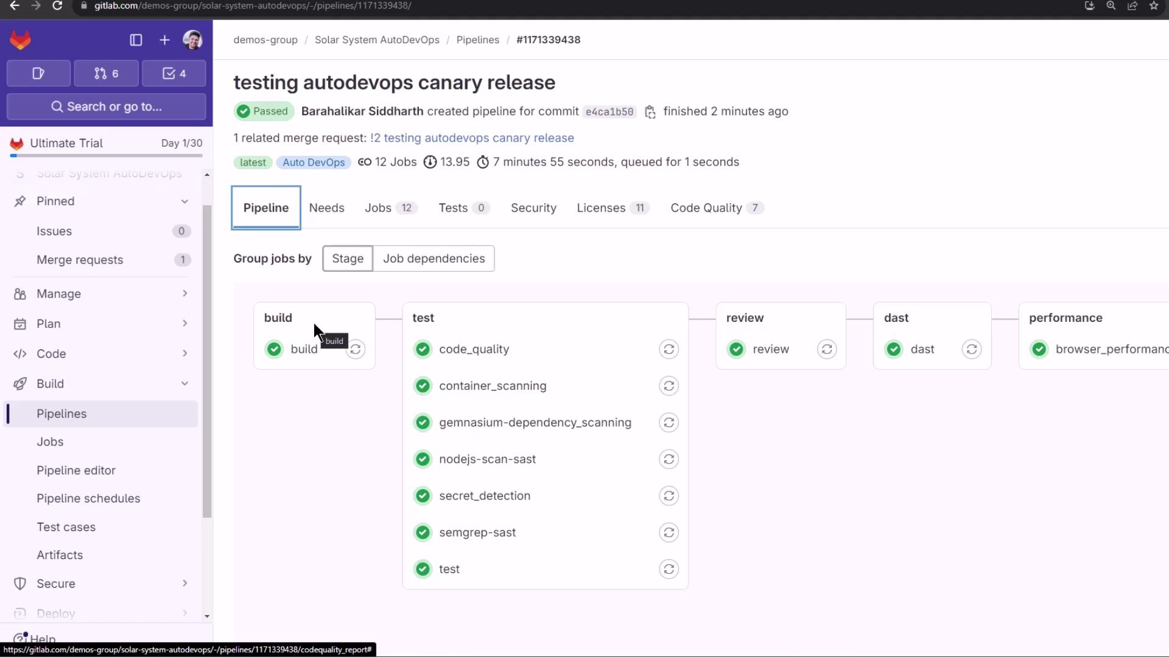Image resolution: width=1169 pixels, height=657 pixels.
Task: Group jobs by Stage
Action: 348,259
